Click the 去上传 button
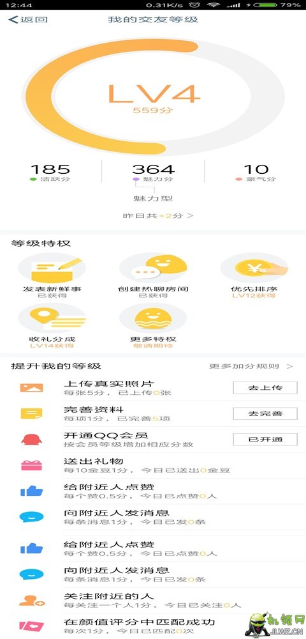This screenshot has width=306, height=639. click(x=265, y=388)
